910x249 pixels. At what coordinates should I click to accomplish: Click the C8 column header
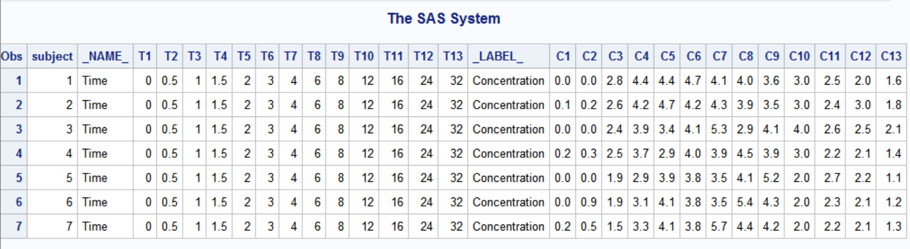(x=746, y=56)
